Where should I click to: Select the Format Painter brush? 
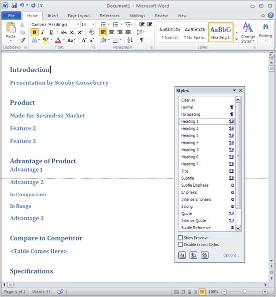click(23, 40)
